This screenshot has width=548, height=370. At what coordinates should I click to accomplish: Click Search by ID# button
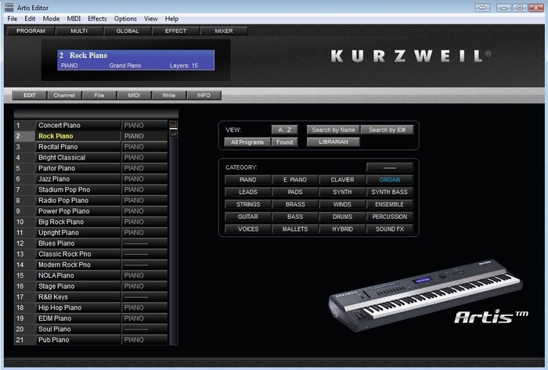pyautogui.click(x=387, y=130)
